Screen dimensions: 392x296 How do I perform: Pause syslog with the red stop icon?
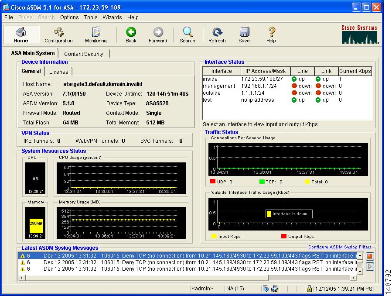pyautogui.click(x=370, y=256)
